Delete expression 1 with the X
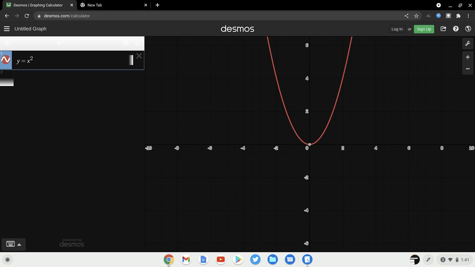475x267 pixels. point(139,56)
